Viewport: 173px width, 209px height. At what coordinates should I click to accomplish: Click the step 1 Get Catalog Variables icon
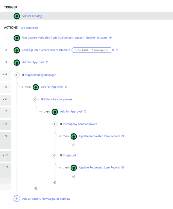click(17, 38)
